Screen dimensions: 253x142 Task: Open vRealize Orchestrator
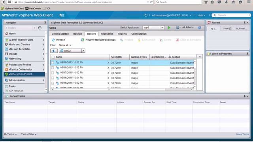(x=24, y=69)
